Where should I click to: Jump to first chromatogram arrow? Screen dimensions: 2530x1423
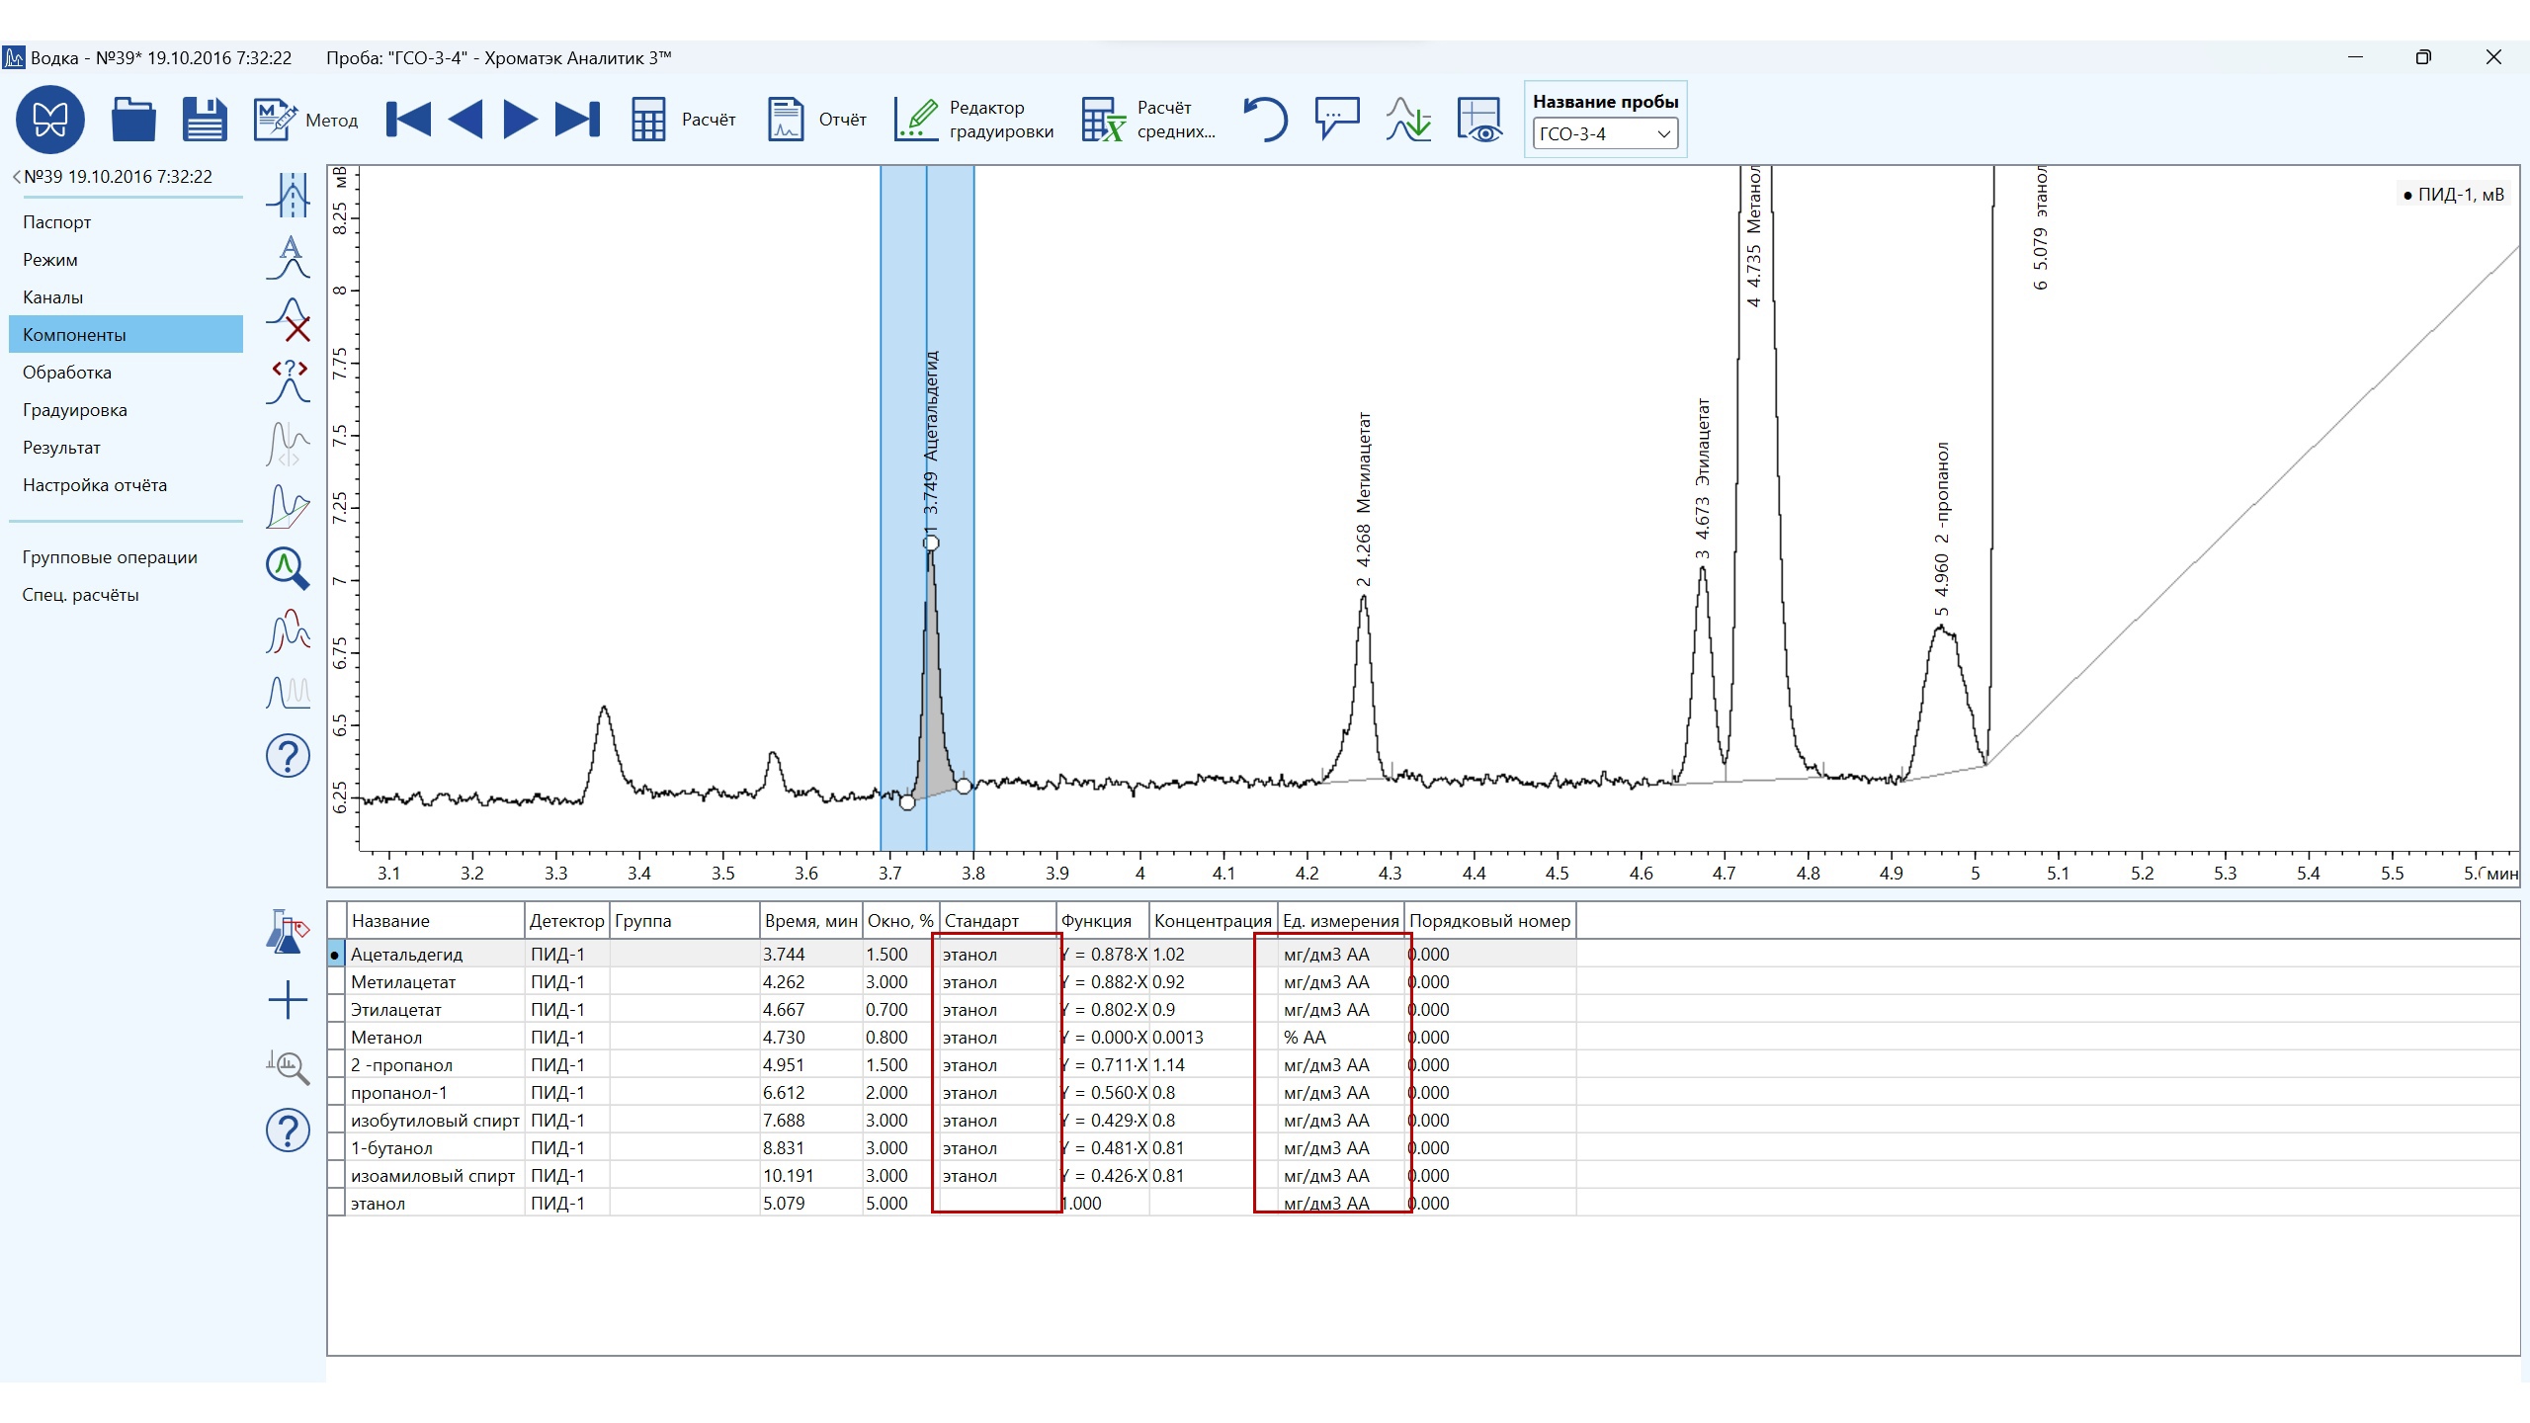408,120
